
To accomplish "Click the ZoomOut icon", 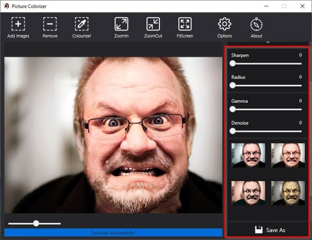I will 153,24.
